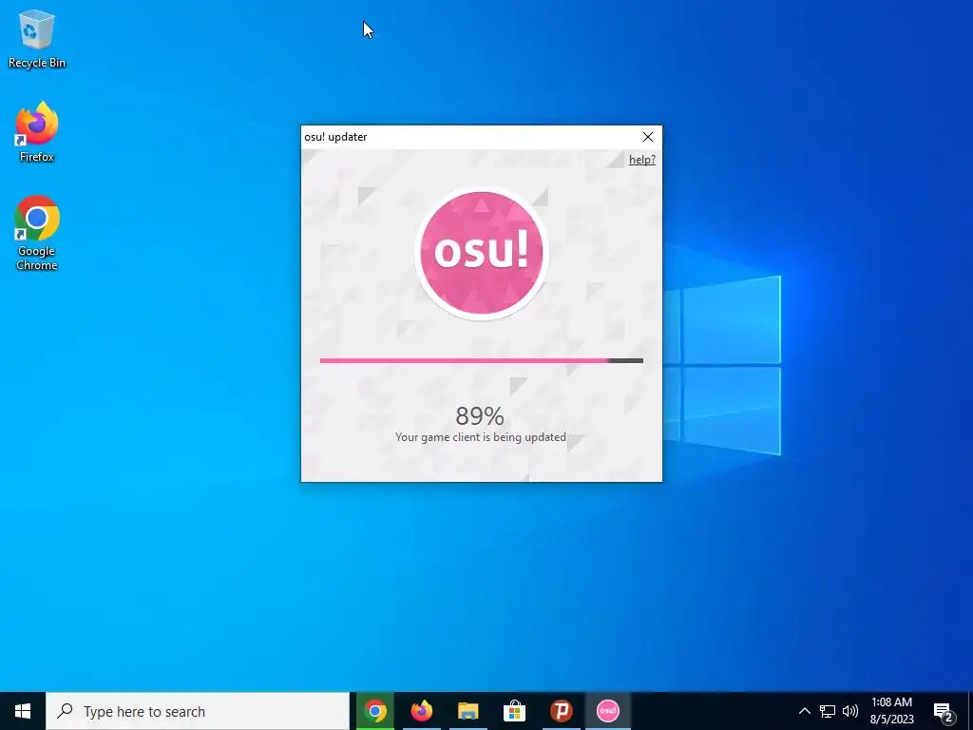Click the magnifier icon in search box
This screenshot has height=730, width=973.
65,711
